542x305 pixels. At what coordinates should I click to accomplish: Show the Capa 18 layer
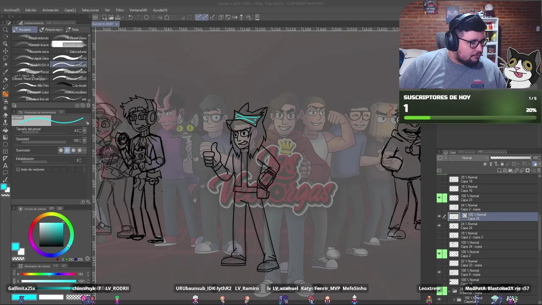pos(439,179)
